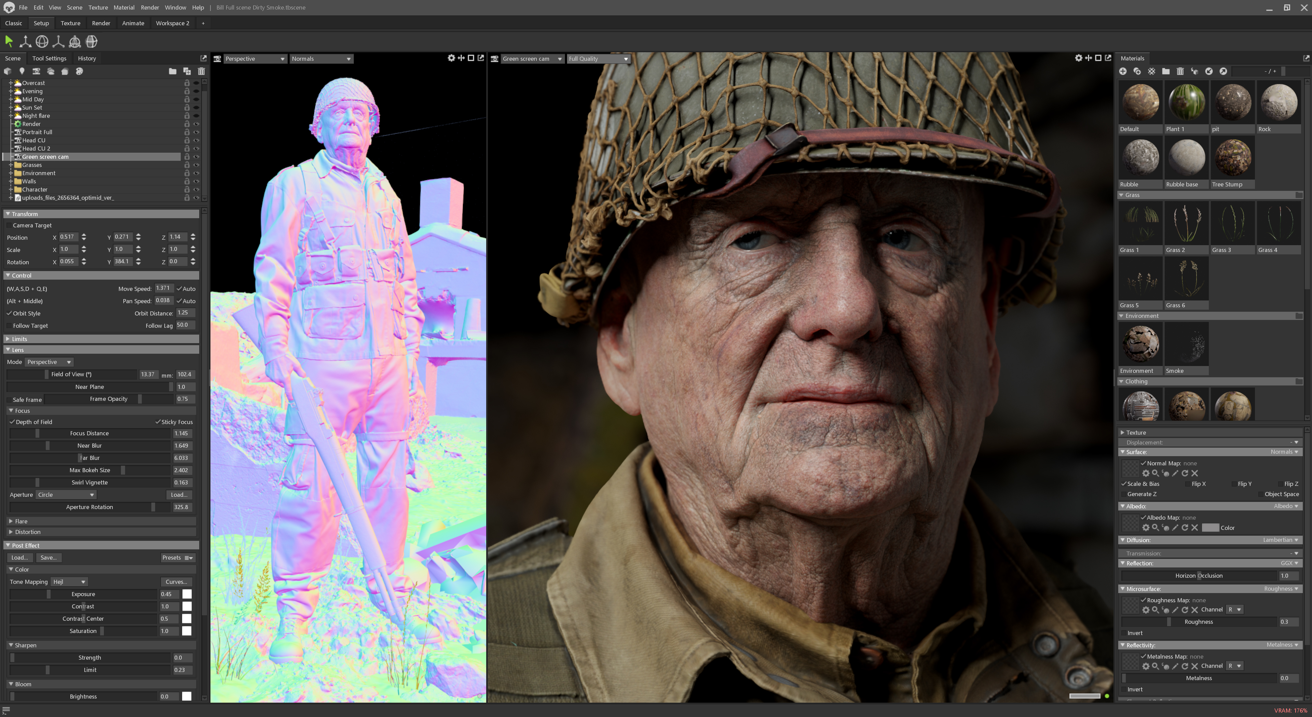The width and height of the screenshot is (1312, 717).
Task: Click the Curves... button
Action: (176, 582)
